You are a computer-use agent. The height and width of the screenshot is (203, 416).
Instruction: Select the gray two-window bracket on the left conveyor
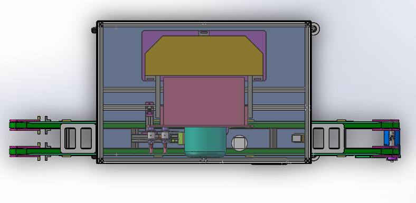pos(78,138)
